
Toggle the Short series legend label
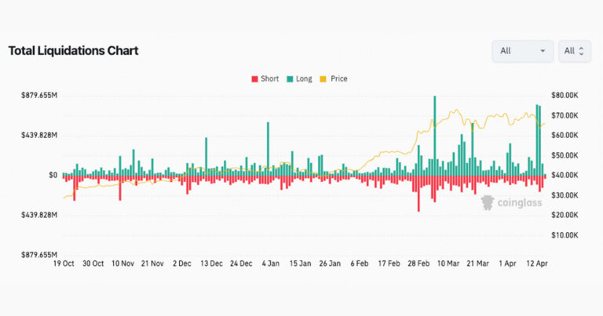[x=269, y=79]
